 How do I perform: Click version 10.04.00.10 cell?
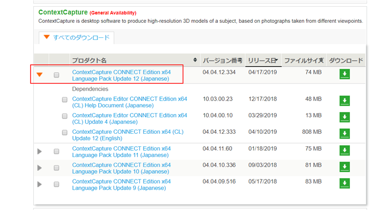tap(218, 115)
